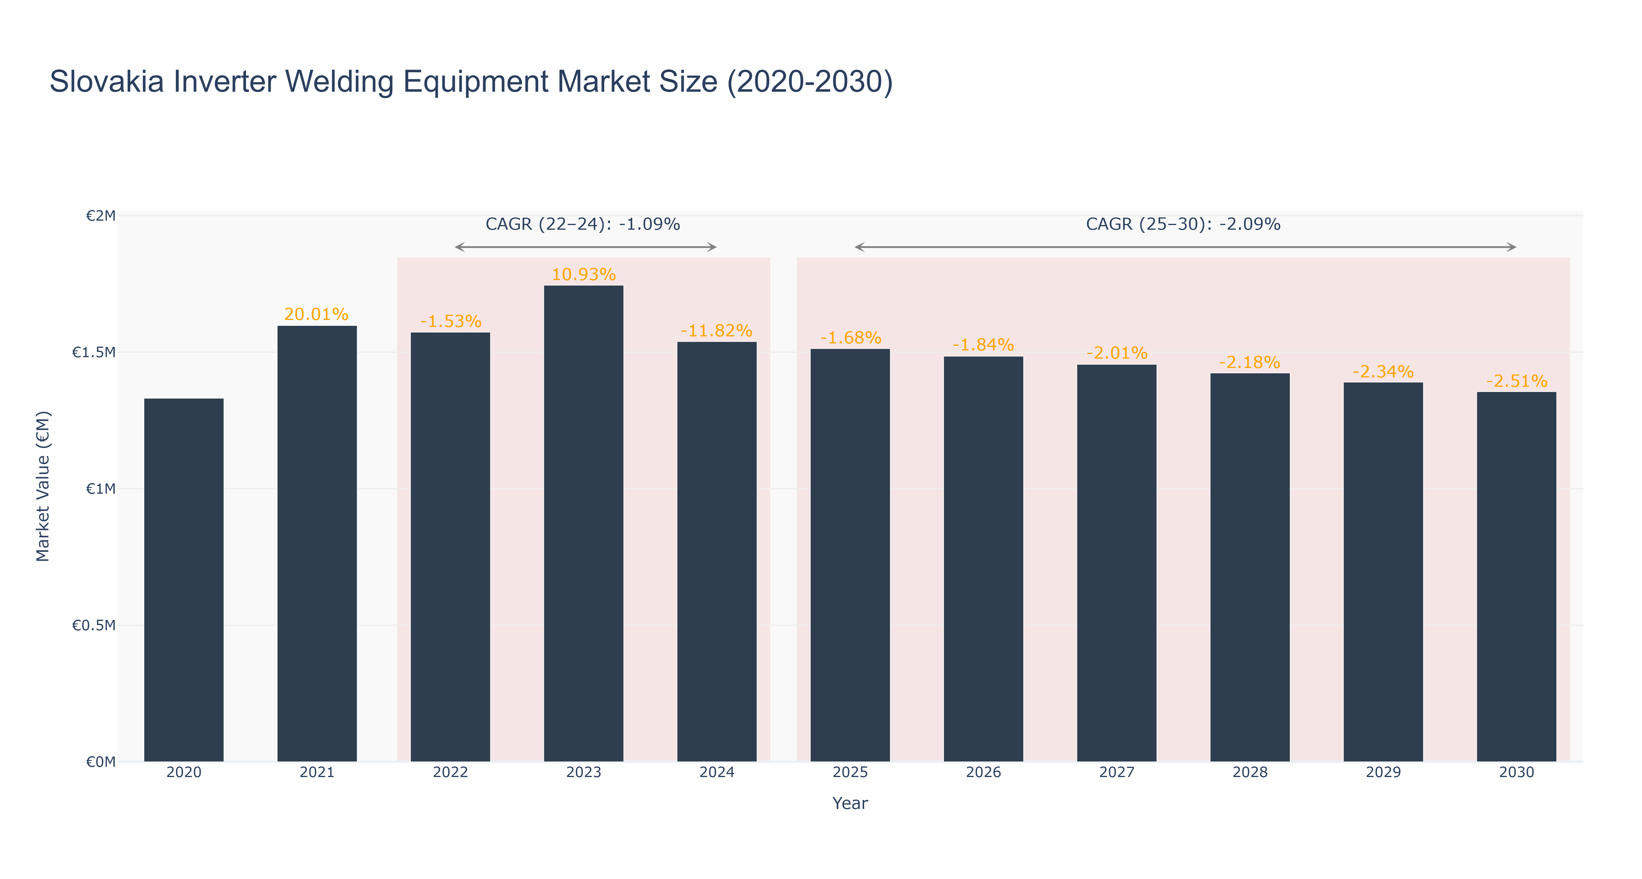Click the 2026 x-axis tick label
This screenshot has width=1642, height=879.
[x=983, y=773]
